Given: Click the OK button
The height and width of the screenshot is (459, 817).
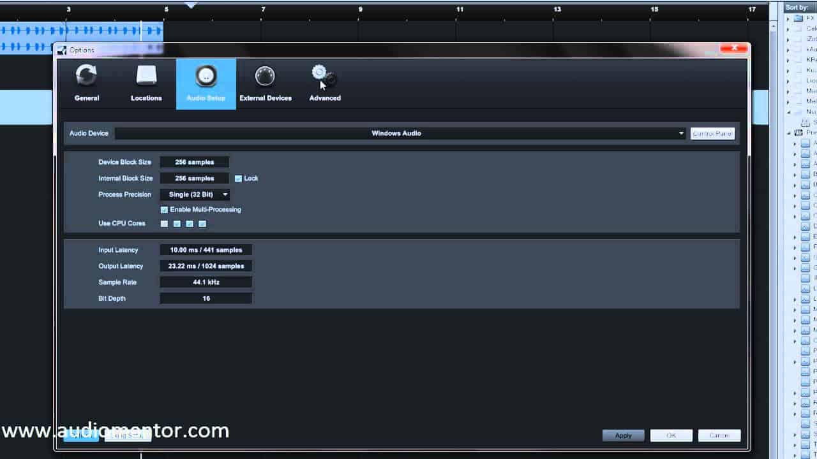Looking at the screenshot, I should point(671,435).
